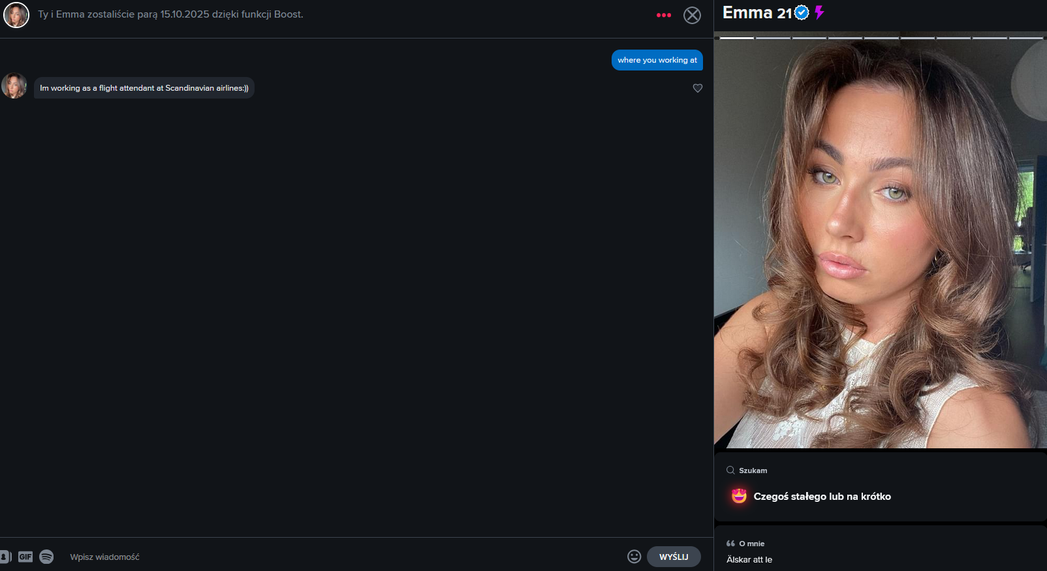Open Emma's avatar in the chat header
The width and height of the screenshot is (1047, 571).
(x=16, y=15)
